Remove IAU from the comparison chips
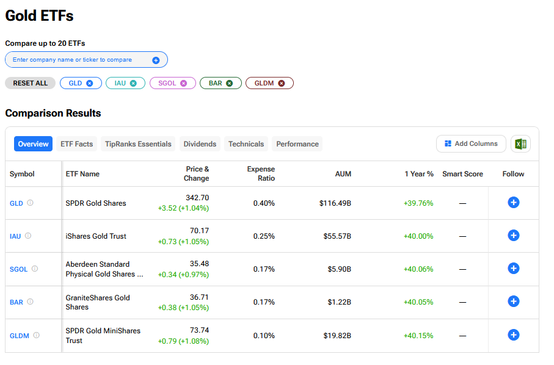Viewport: 554px width, 365px height. click(x=133, y=83)
